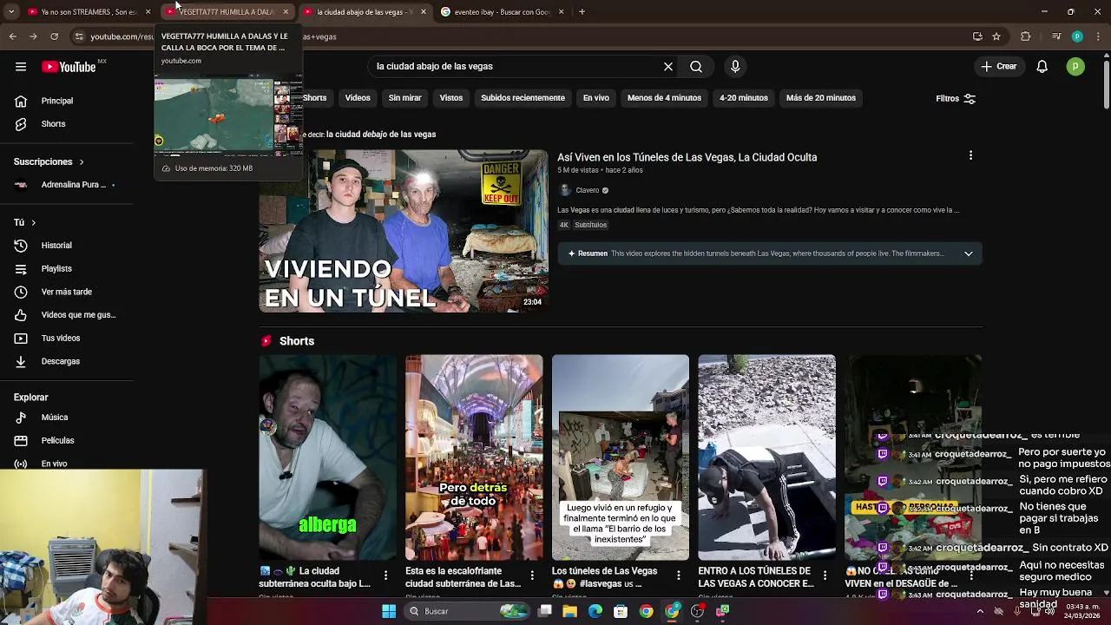Open the YouTube hamburger guide menu
The image size is (1111, 625).
pos(21,67)
